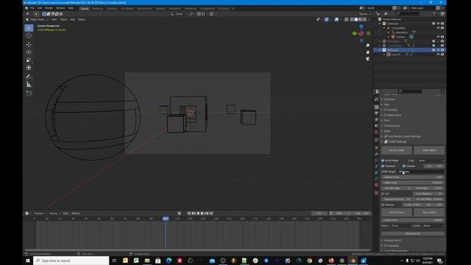Switch to the Modeling workspace tab

click(97, 9)
